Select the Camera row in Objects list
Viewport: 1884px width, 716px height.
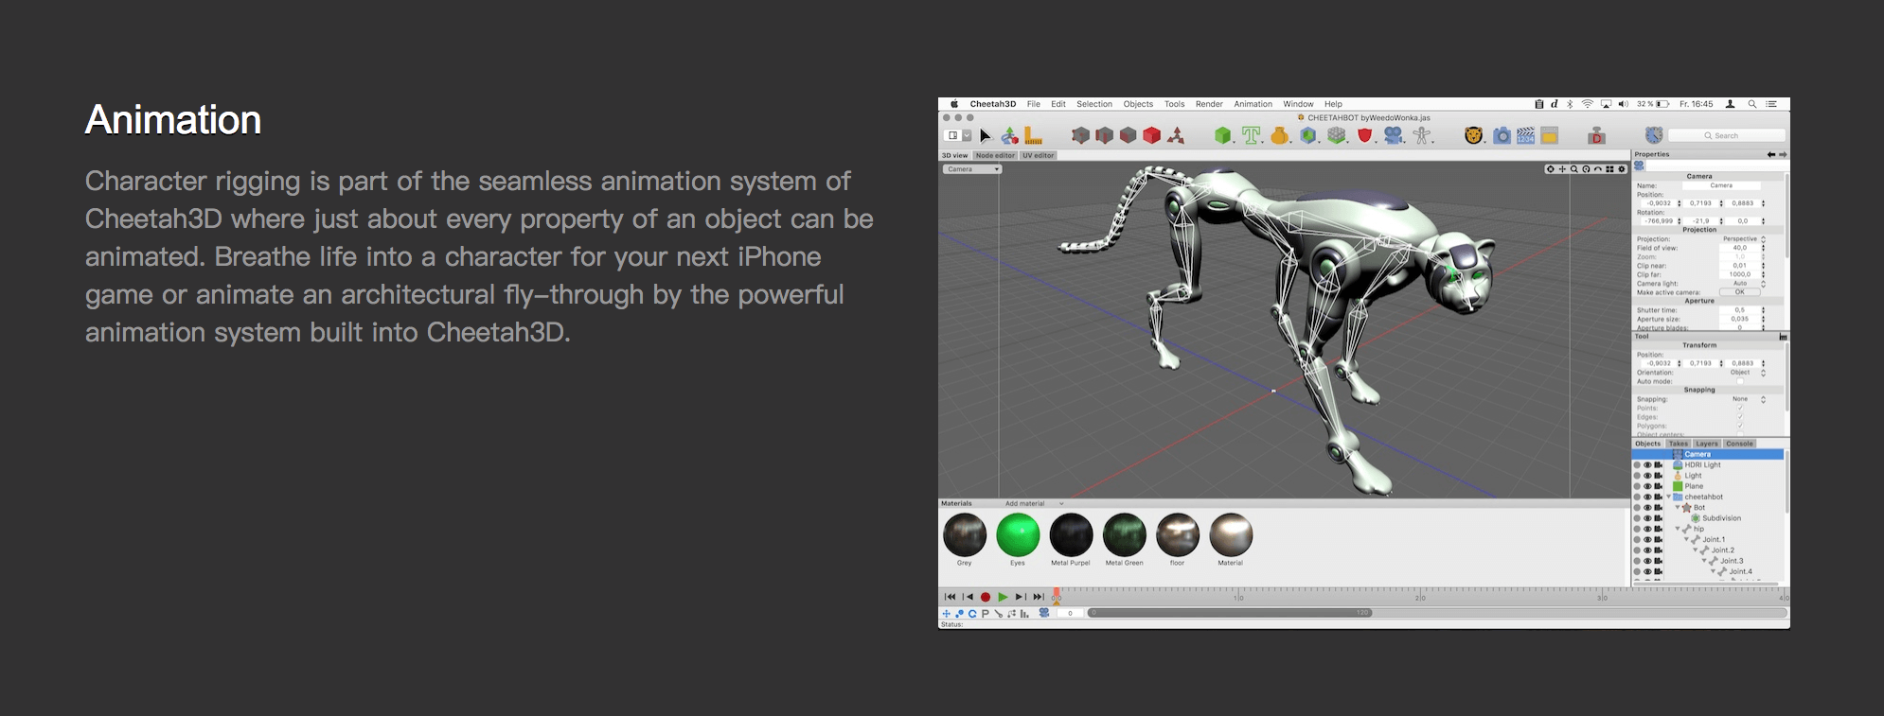1709,454
